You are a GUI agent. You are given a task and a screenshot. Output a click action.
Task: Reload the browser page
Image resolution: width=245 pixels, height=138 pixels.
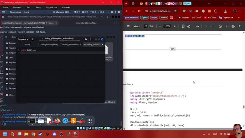[139, 11]
